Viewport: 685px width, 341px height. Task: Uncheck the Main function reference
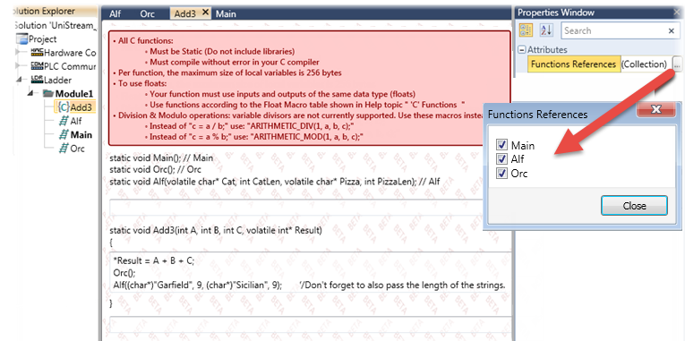[x=501, y=145]
